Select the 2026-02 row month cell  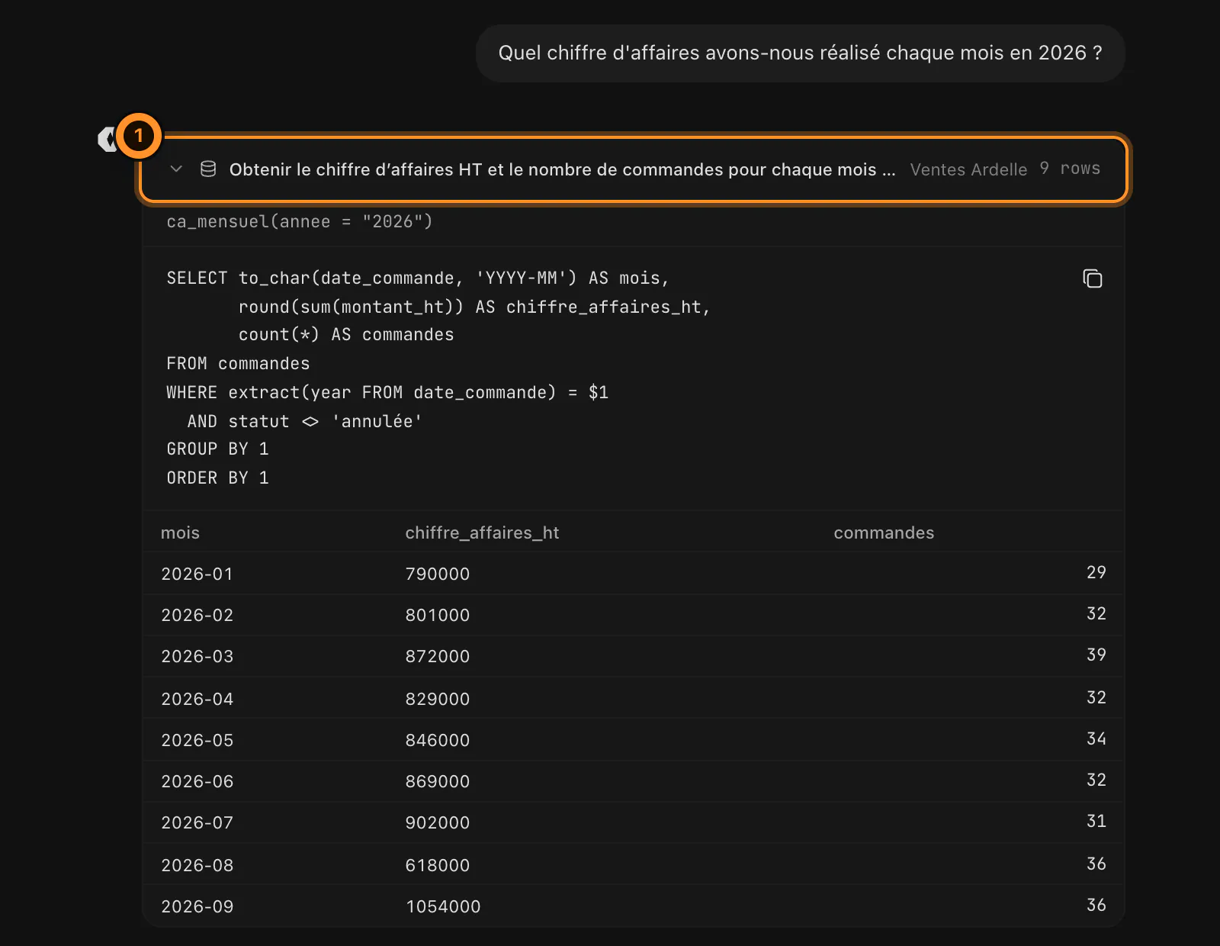tap(197, 615)
